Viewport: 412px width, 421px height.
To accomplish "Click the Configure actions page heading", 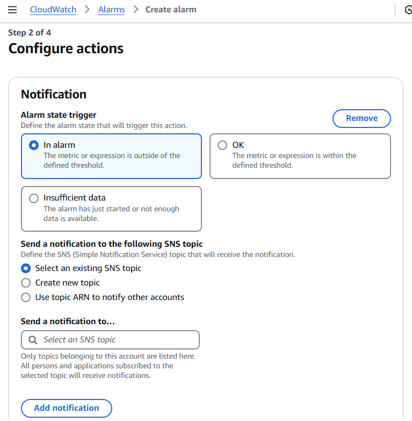I will coord(66,48).
